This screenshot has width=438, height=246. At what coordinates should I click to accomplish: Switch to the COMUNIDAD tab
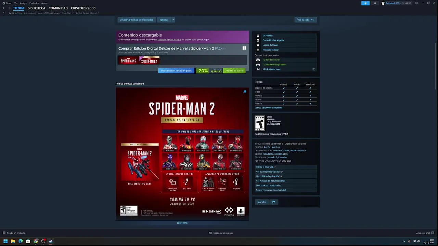[58, 8]
